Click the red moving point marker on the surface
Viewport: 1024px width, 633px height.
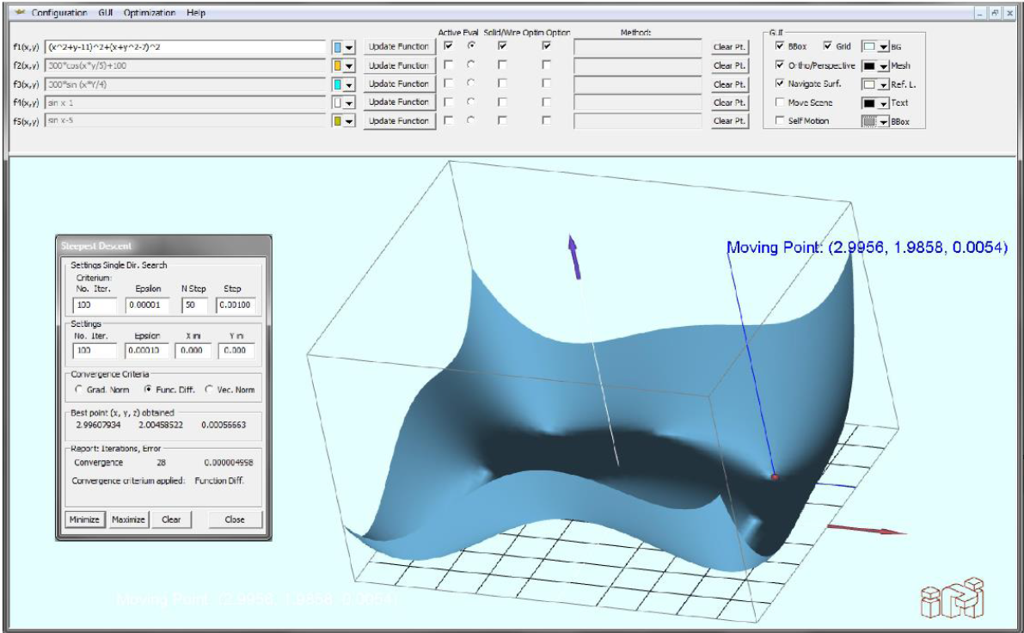tap(775, 476)
